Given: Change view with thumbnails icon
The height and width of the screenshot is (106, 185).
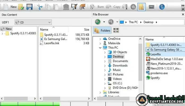Looking at the screenshot, I should (x=116, y=30).
